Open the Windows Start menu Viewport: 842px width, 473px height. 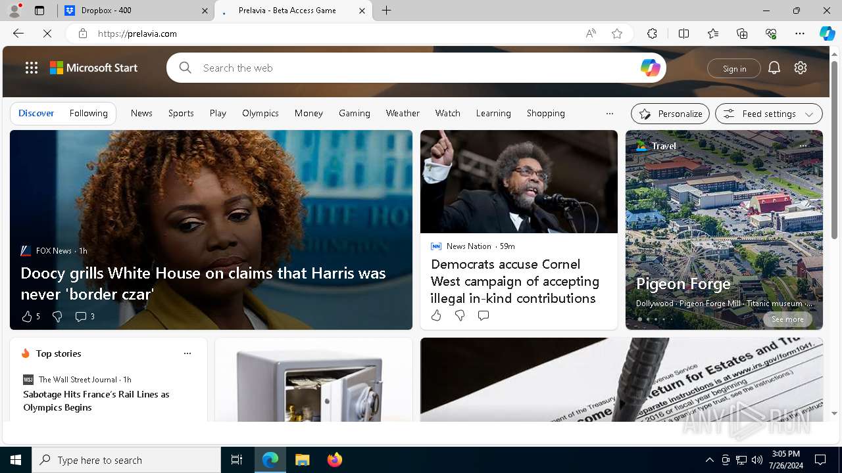point(16,460)
